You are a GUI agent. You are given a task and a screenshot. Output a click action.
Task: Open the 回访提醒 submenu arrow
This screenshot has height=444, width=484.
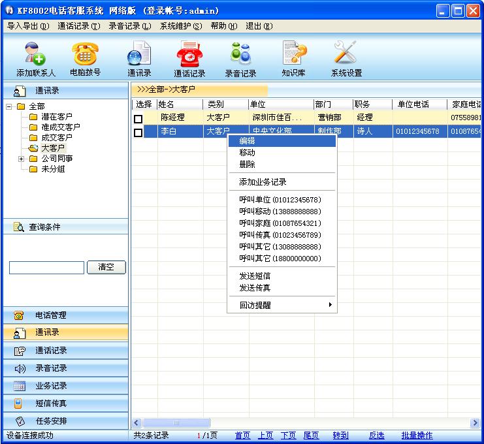pyautogui.click(x=331, y=305)
